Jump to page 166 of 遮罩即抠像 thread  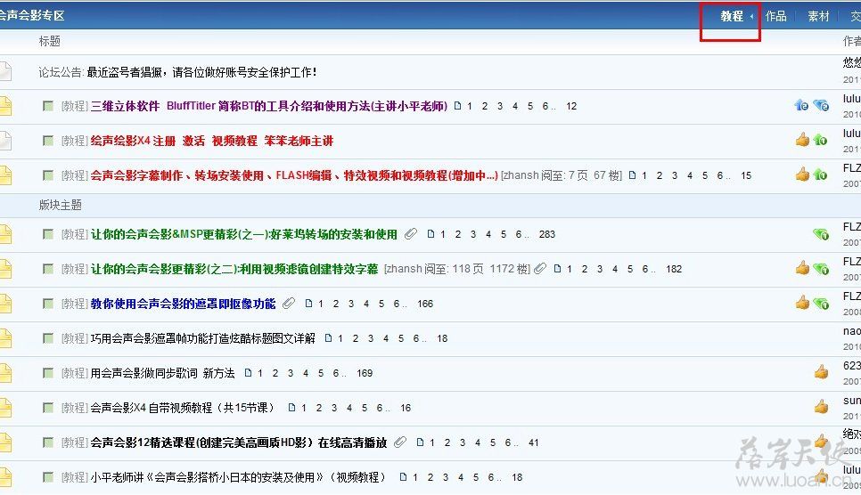425,304
